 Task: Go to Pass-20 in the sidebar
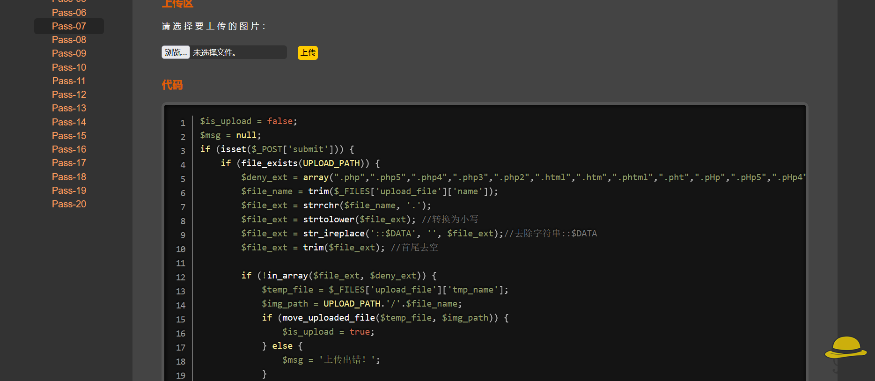pyautogui.click(x=69, y=204)
